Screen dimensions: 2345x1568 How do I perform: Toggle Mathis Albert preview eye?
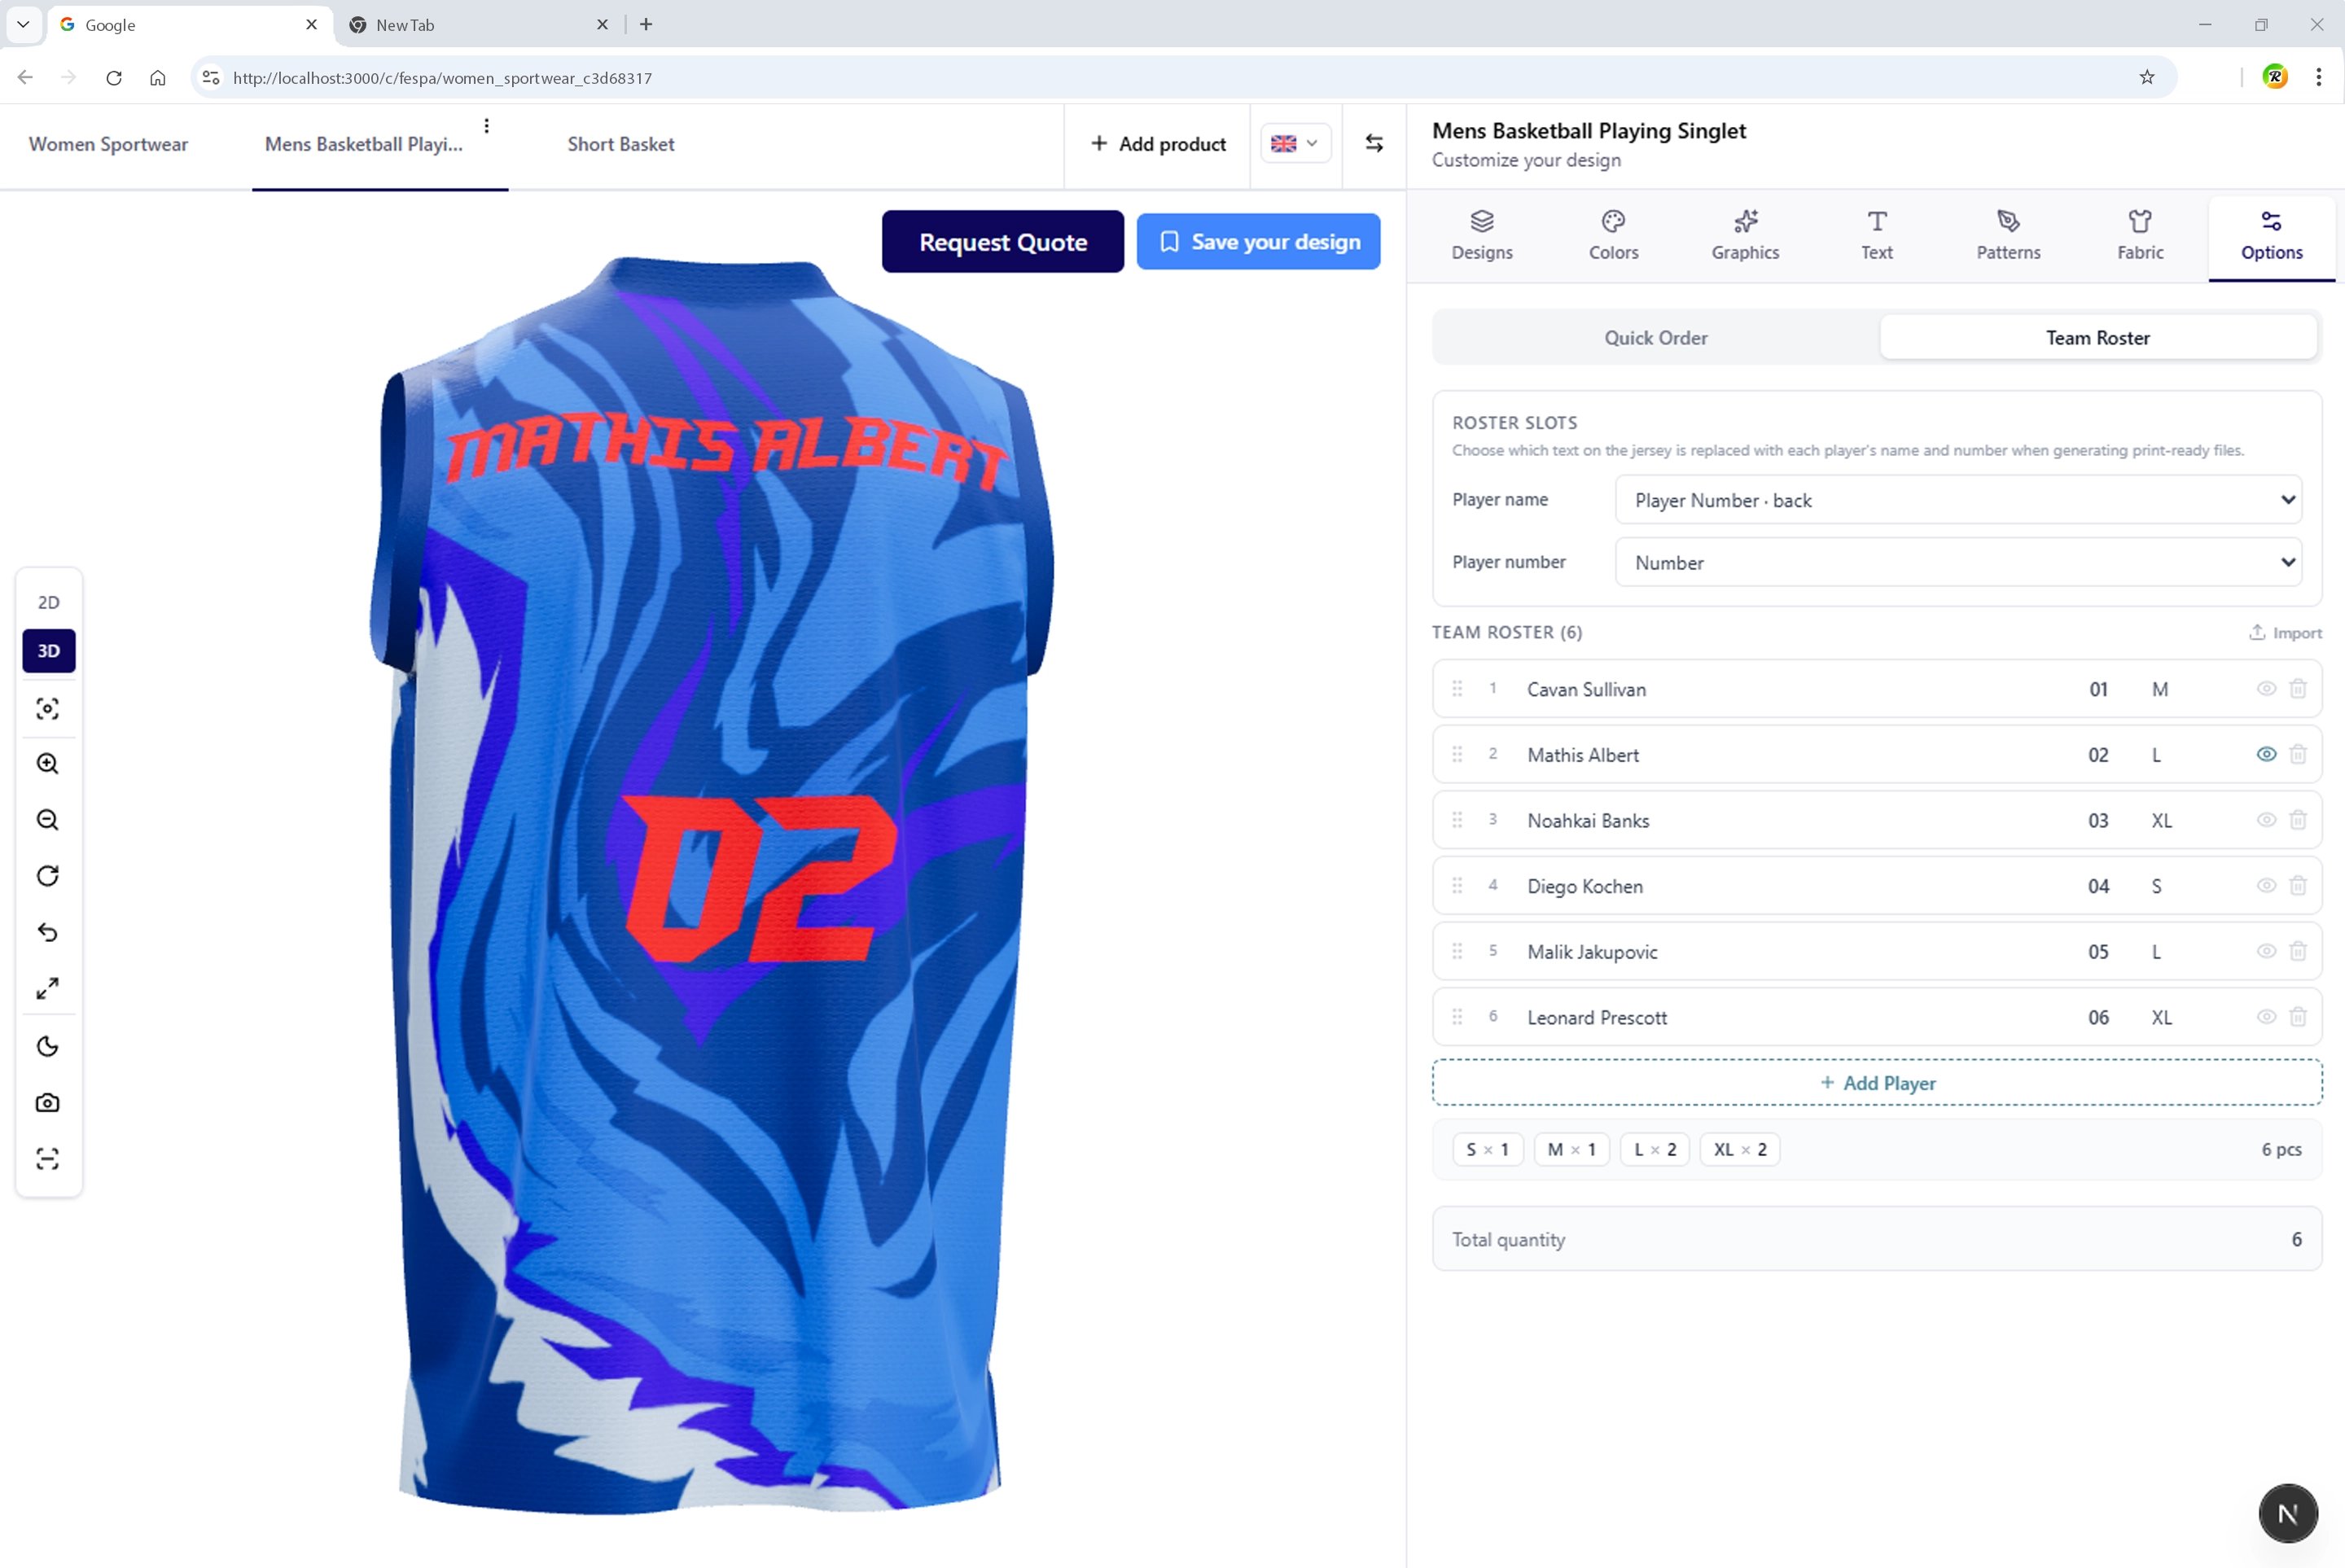pyautogui.click(x=2266, y=755)
